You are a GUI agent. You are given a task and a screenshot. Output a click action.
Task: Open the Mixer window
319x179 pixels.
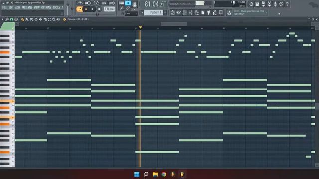click(x=191, y=13)
